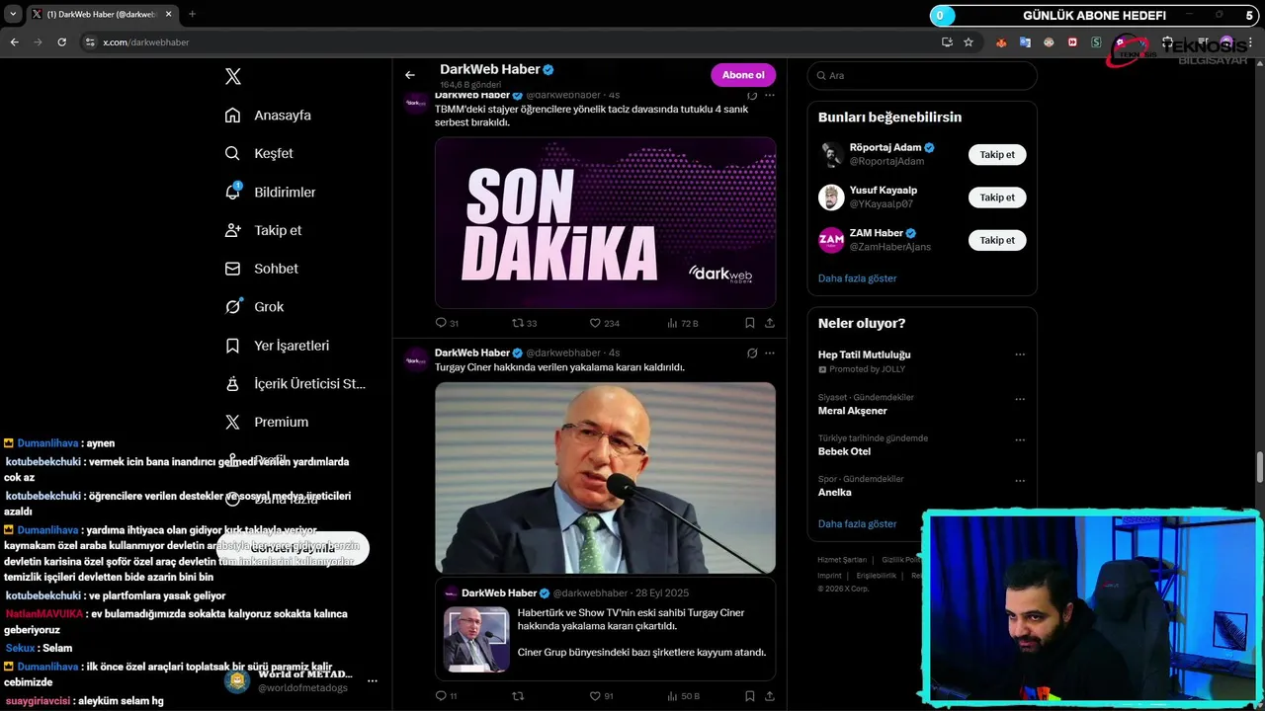
Task: Open Son Dakika image
Action: (605, 222)
